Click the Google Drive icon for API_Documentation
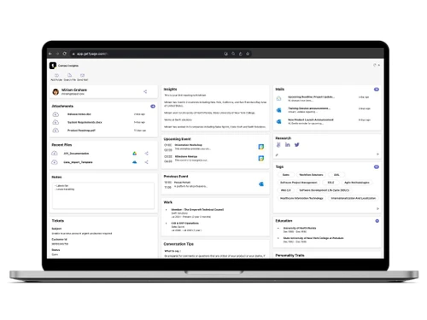Image resolution: width=427 pixels, height=320 pixels. [135, 154]
